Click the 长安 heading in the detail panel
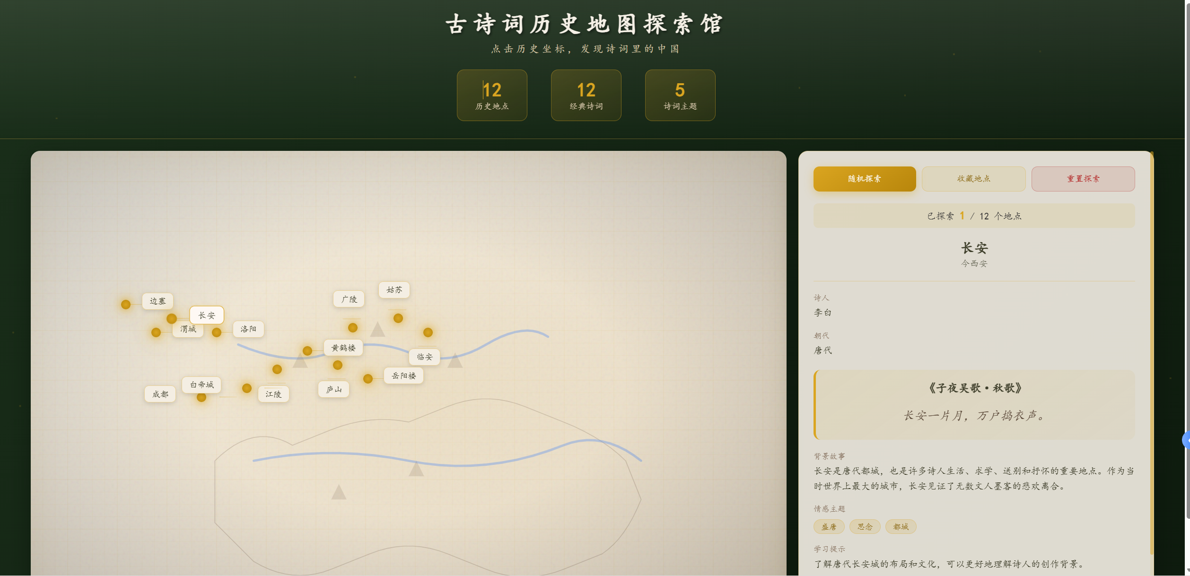The image size is (1190, 576). click(x=974, y=248)
